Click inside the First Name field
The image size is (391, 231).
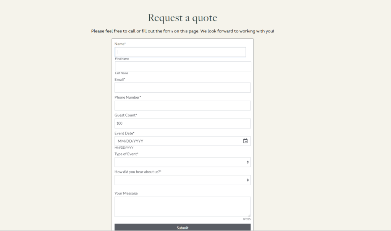pyautogui.click(x=180, y=52)
